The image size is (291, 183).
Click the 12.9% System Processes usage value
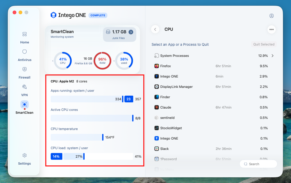263,56
